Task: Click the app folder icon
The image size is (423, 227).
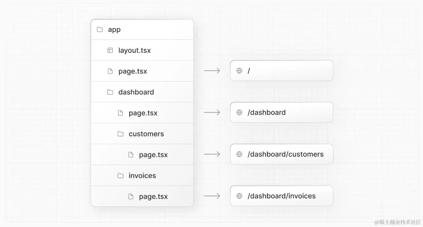Action: click(x=100, y=29)
